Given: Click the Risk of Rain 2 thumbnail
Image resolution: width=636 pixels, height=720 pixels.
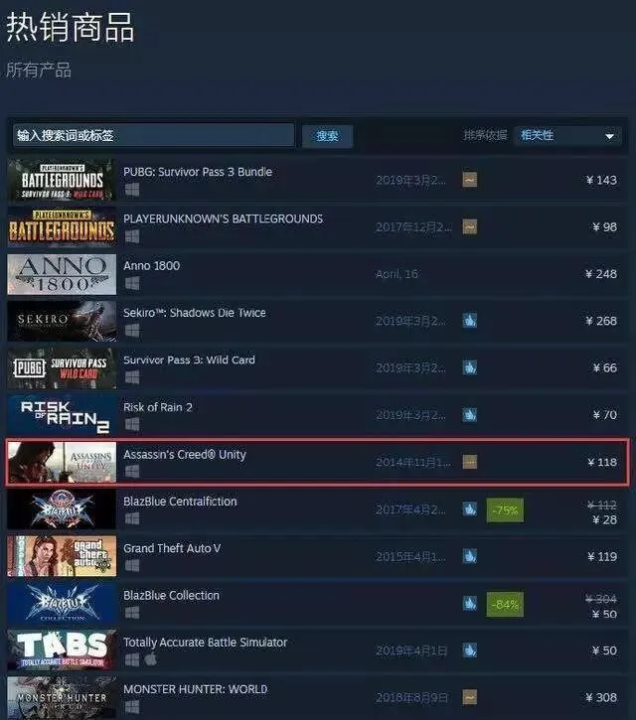Looking at the screenshot, I should (62, 415).
